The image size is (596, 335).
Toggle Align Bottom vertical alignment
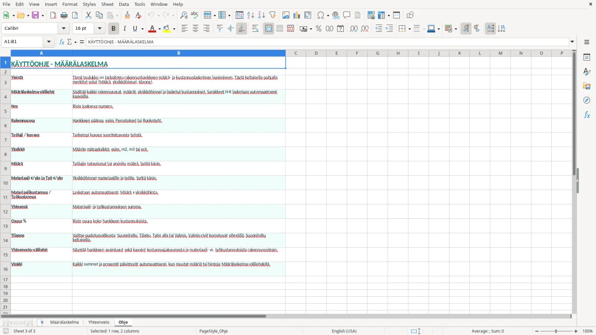point(241,29)
